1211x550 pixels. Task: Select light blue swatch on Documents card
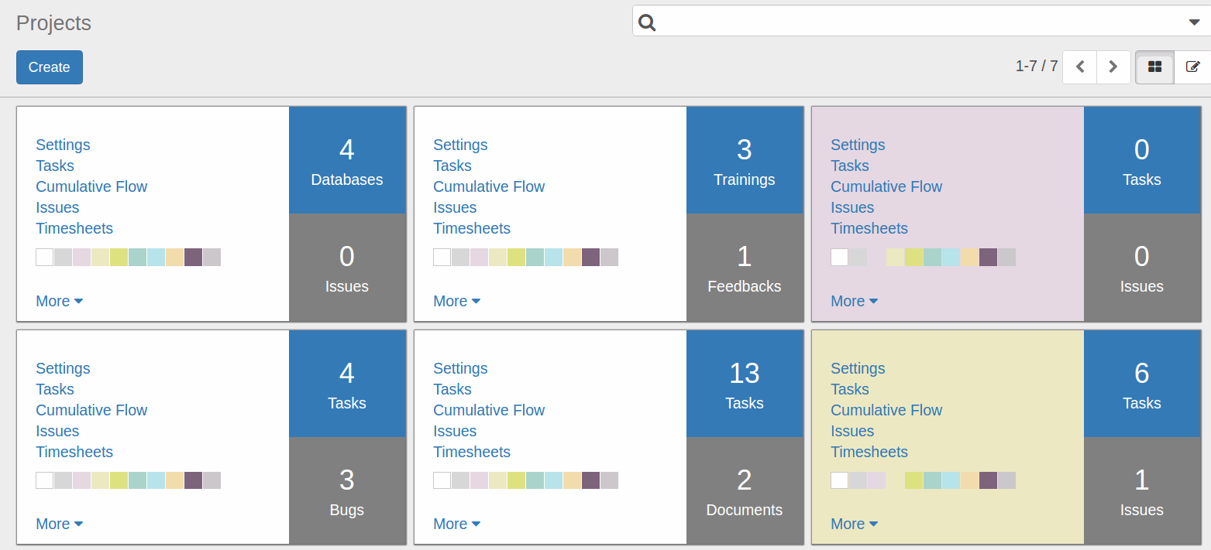click(553, 480)
